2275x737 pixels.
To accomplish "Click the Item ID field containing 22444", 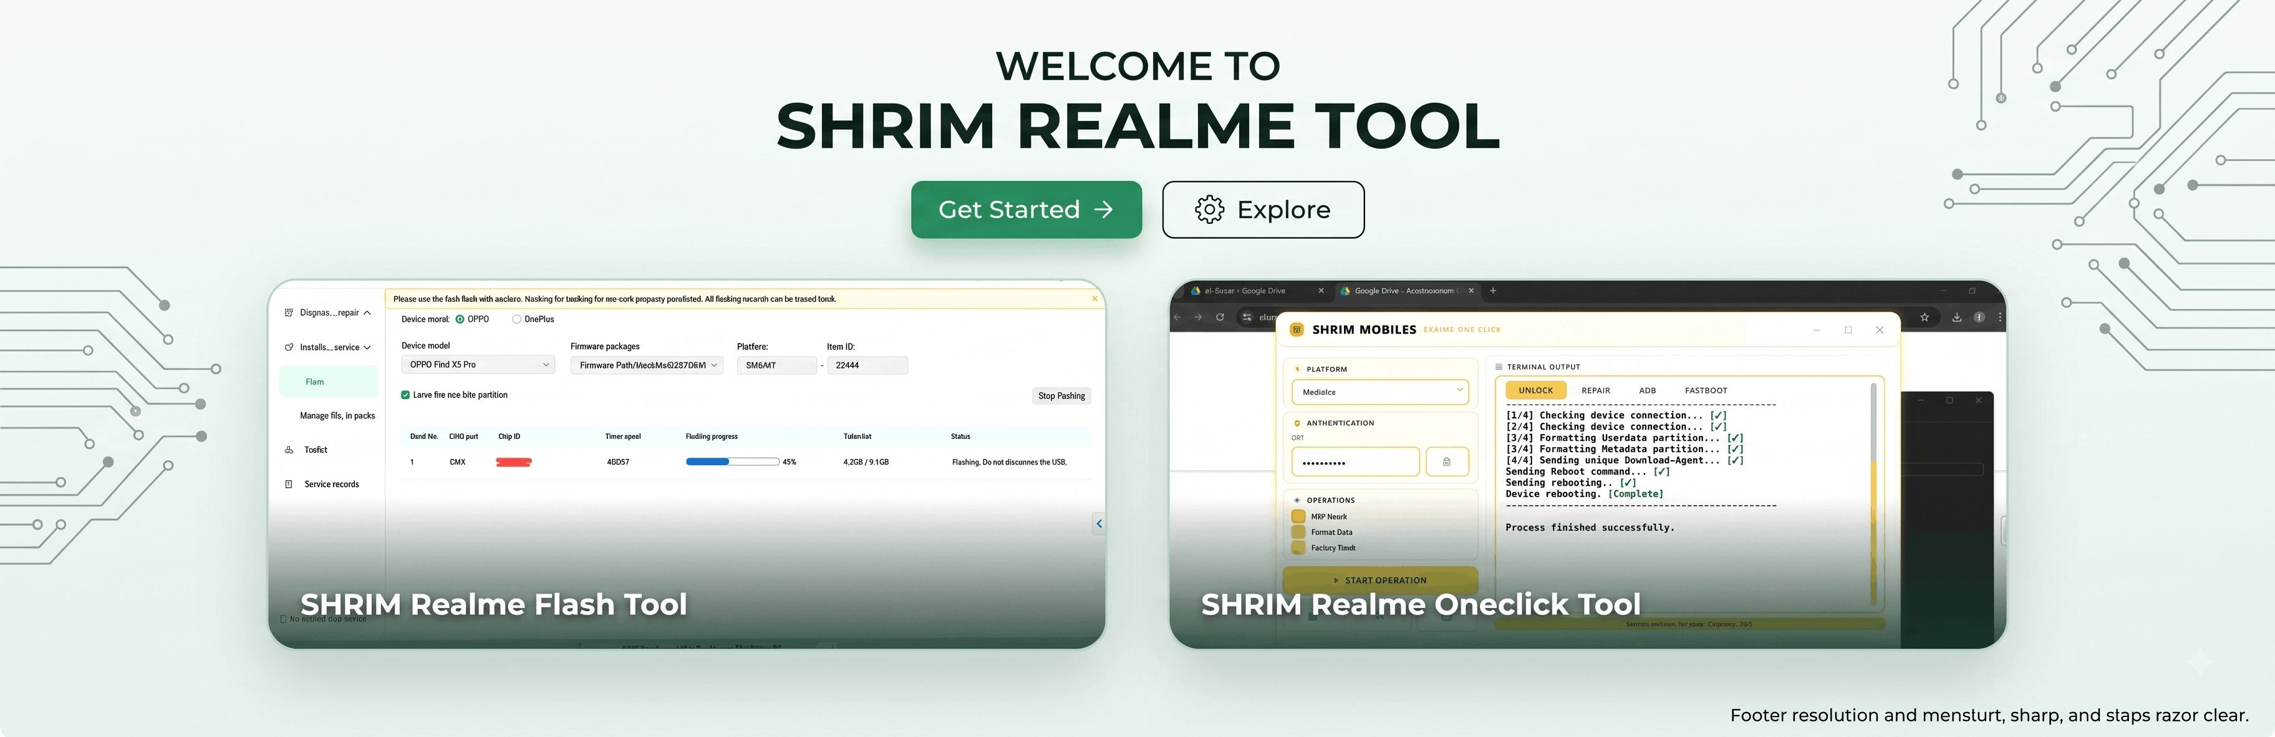I will (x=867, y=365).
